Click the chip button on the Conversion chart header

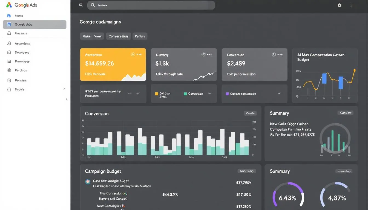[x=250, y=113]
